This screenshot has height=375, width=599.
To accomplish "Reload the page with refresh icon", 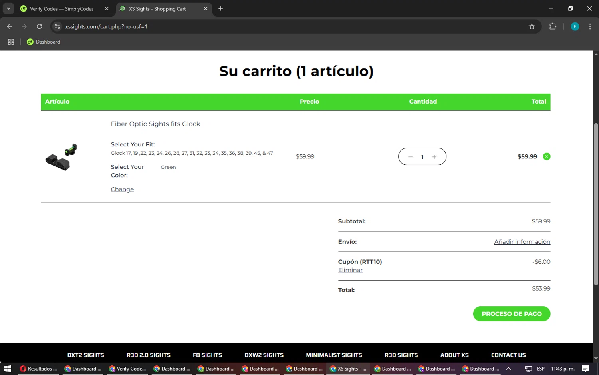I will (39, 26).
